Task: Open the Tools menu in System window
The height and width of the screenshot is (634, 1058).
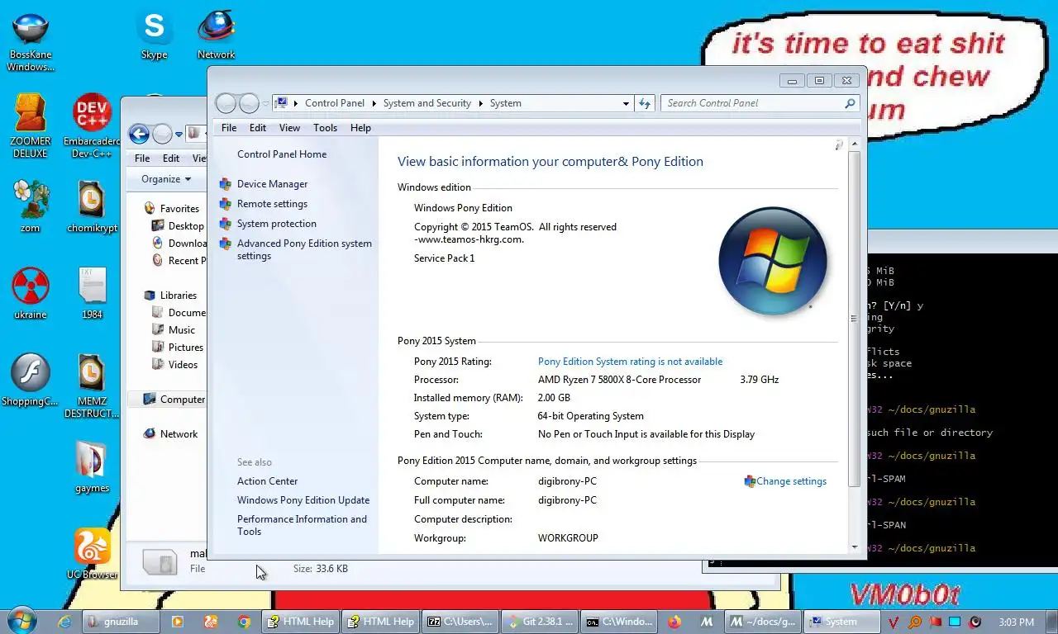Action: (x=325, y=128)
